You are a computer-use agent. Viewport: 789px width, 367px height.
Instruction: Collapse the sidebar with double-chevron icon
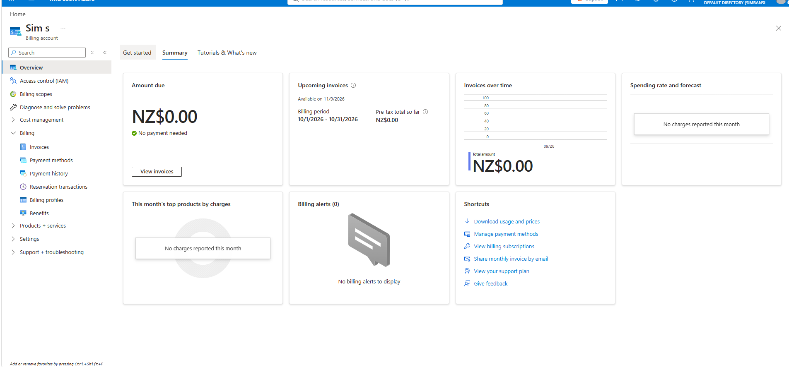105,53
